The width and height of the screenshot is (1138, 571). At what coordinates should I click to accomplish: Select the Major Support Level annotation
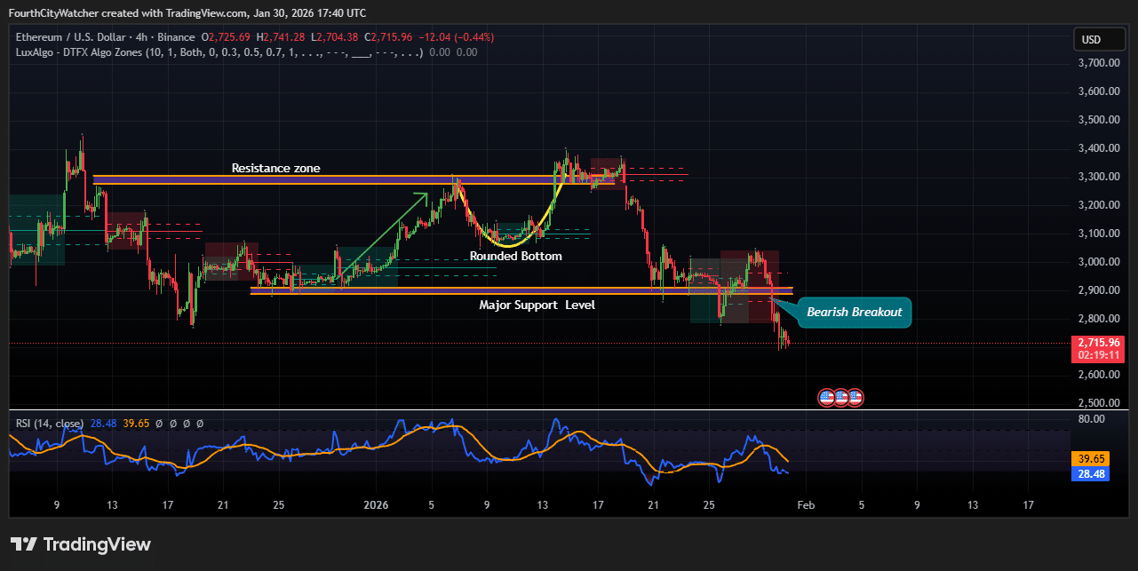pyautogui.click(x=537, y=305)
